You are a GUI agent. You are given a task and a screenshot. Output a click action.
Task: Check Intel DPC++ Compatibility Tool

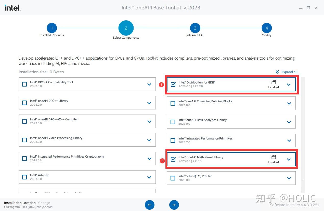coord(24,84)
